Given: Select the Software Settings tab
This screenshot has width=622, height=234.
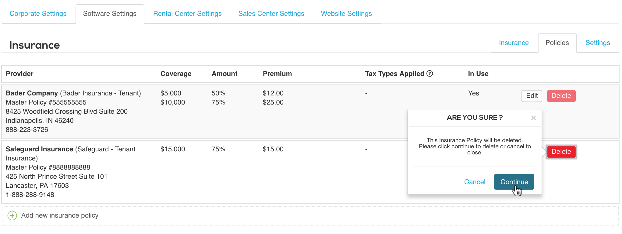Looking at the screenshot, I should (110, 14).
